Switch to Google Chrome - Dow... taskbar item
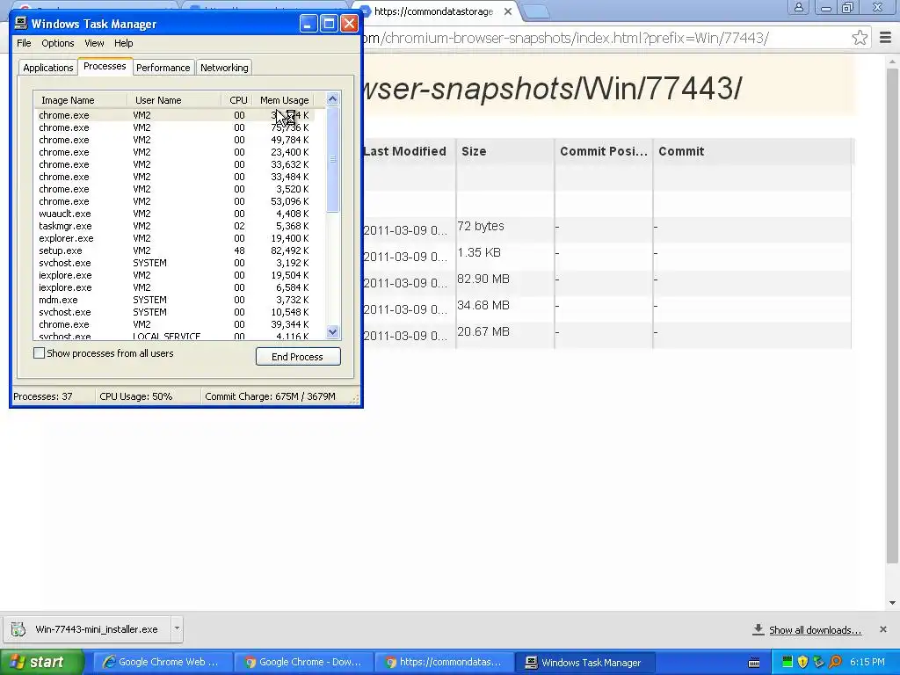The width and height of the screenshot is (900, 675). coord(303,663)
